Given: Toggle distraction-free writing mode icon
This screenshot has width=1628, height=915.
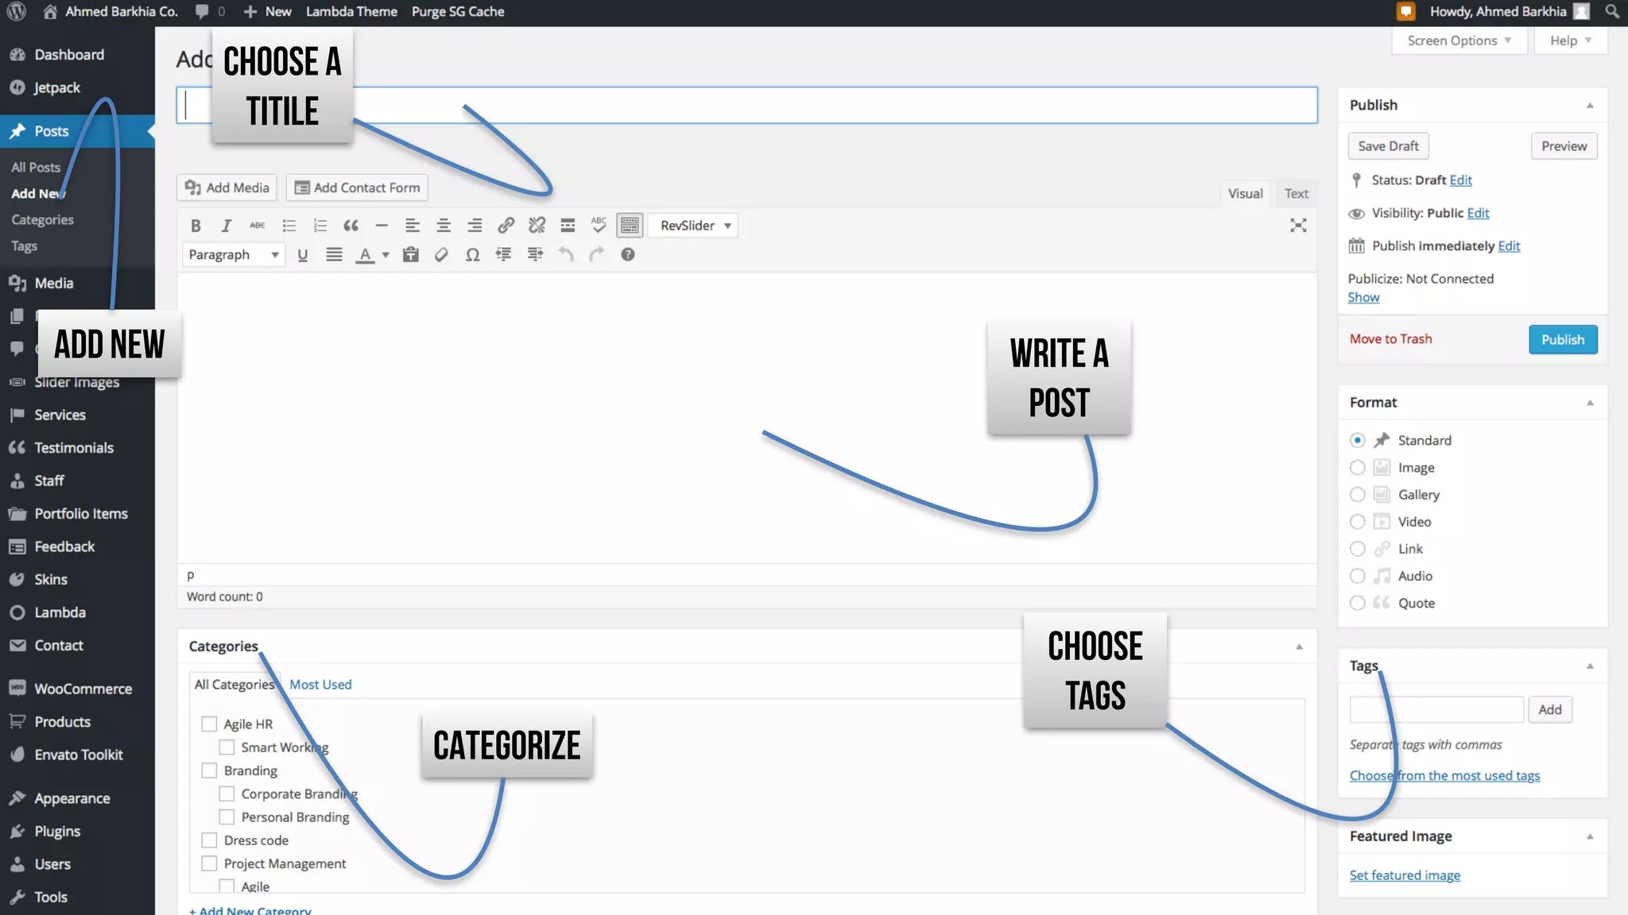Looking at the screenshot, I should coord(1298,226).
